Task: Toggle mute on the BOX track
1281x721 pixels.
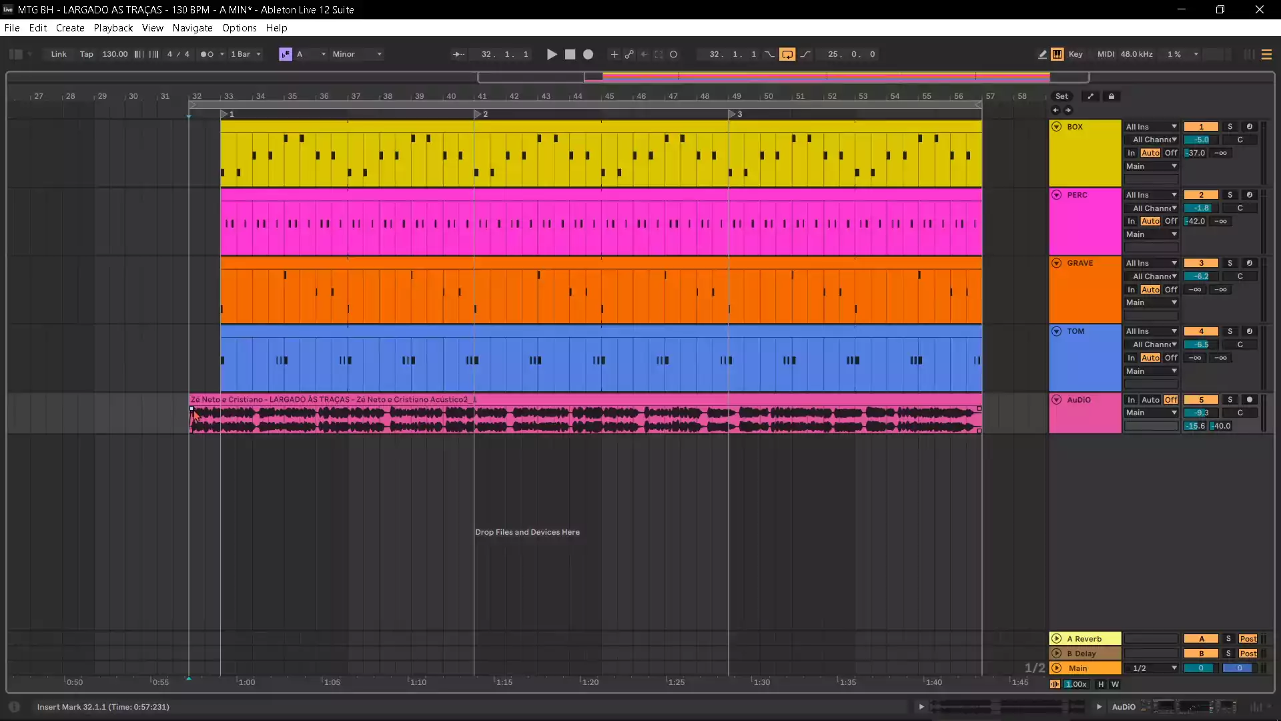Action: coord(1201,126)
